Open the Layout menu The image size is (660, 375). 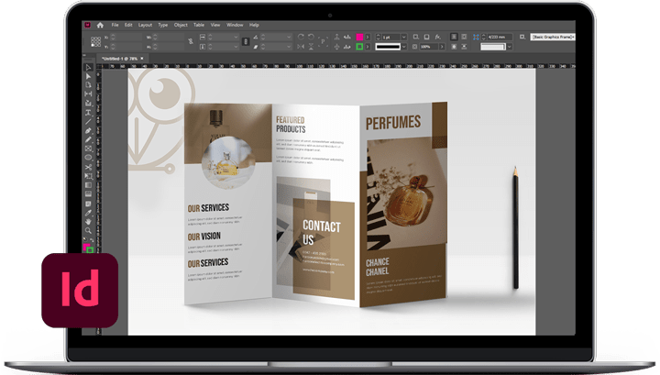pyautogui.click(x=145, y=26)
